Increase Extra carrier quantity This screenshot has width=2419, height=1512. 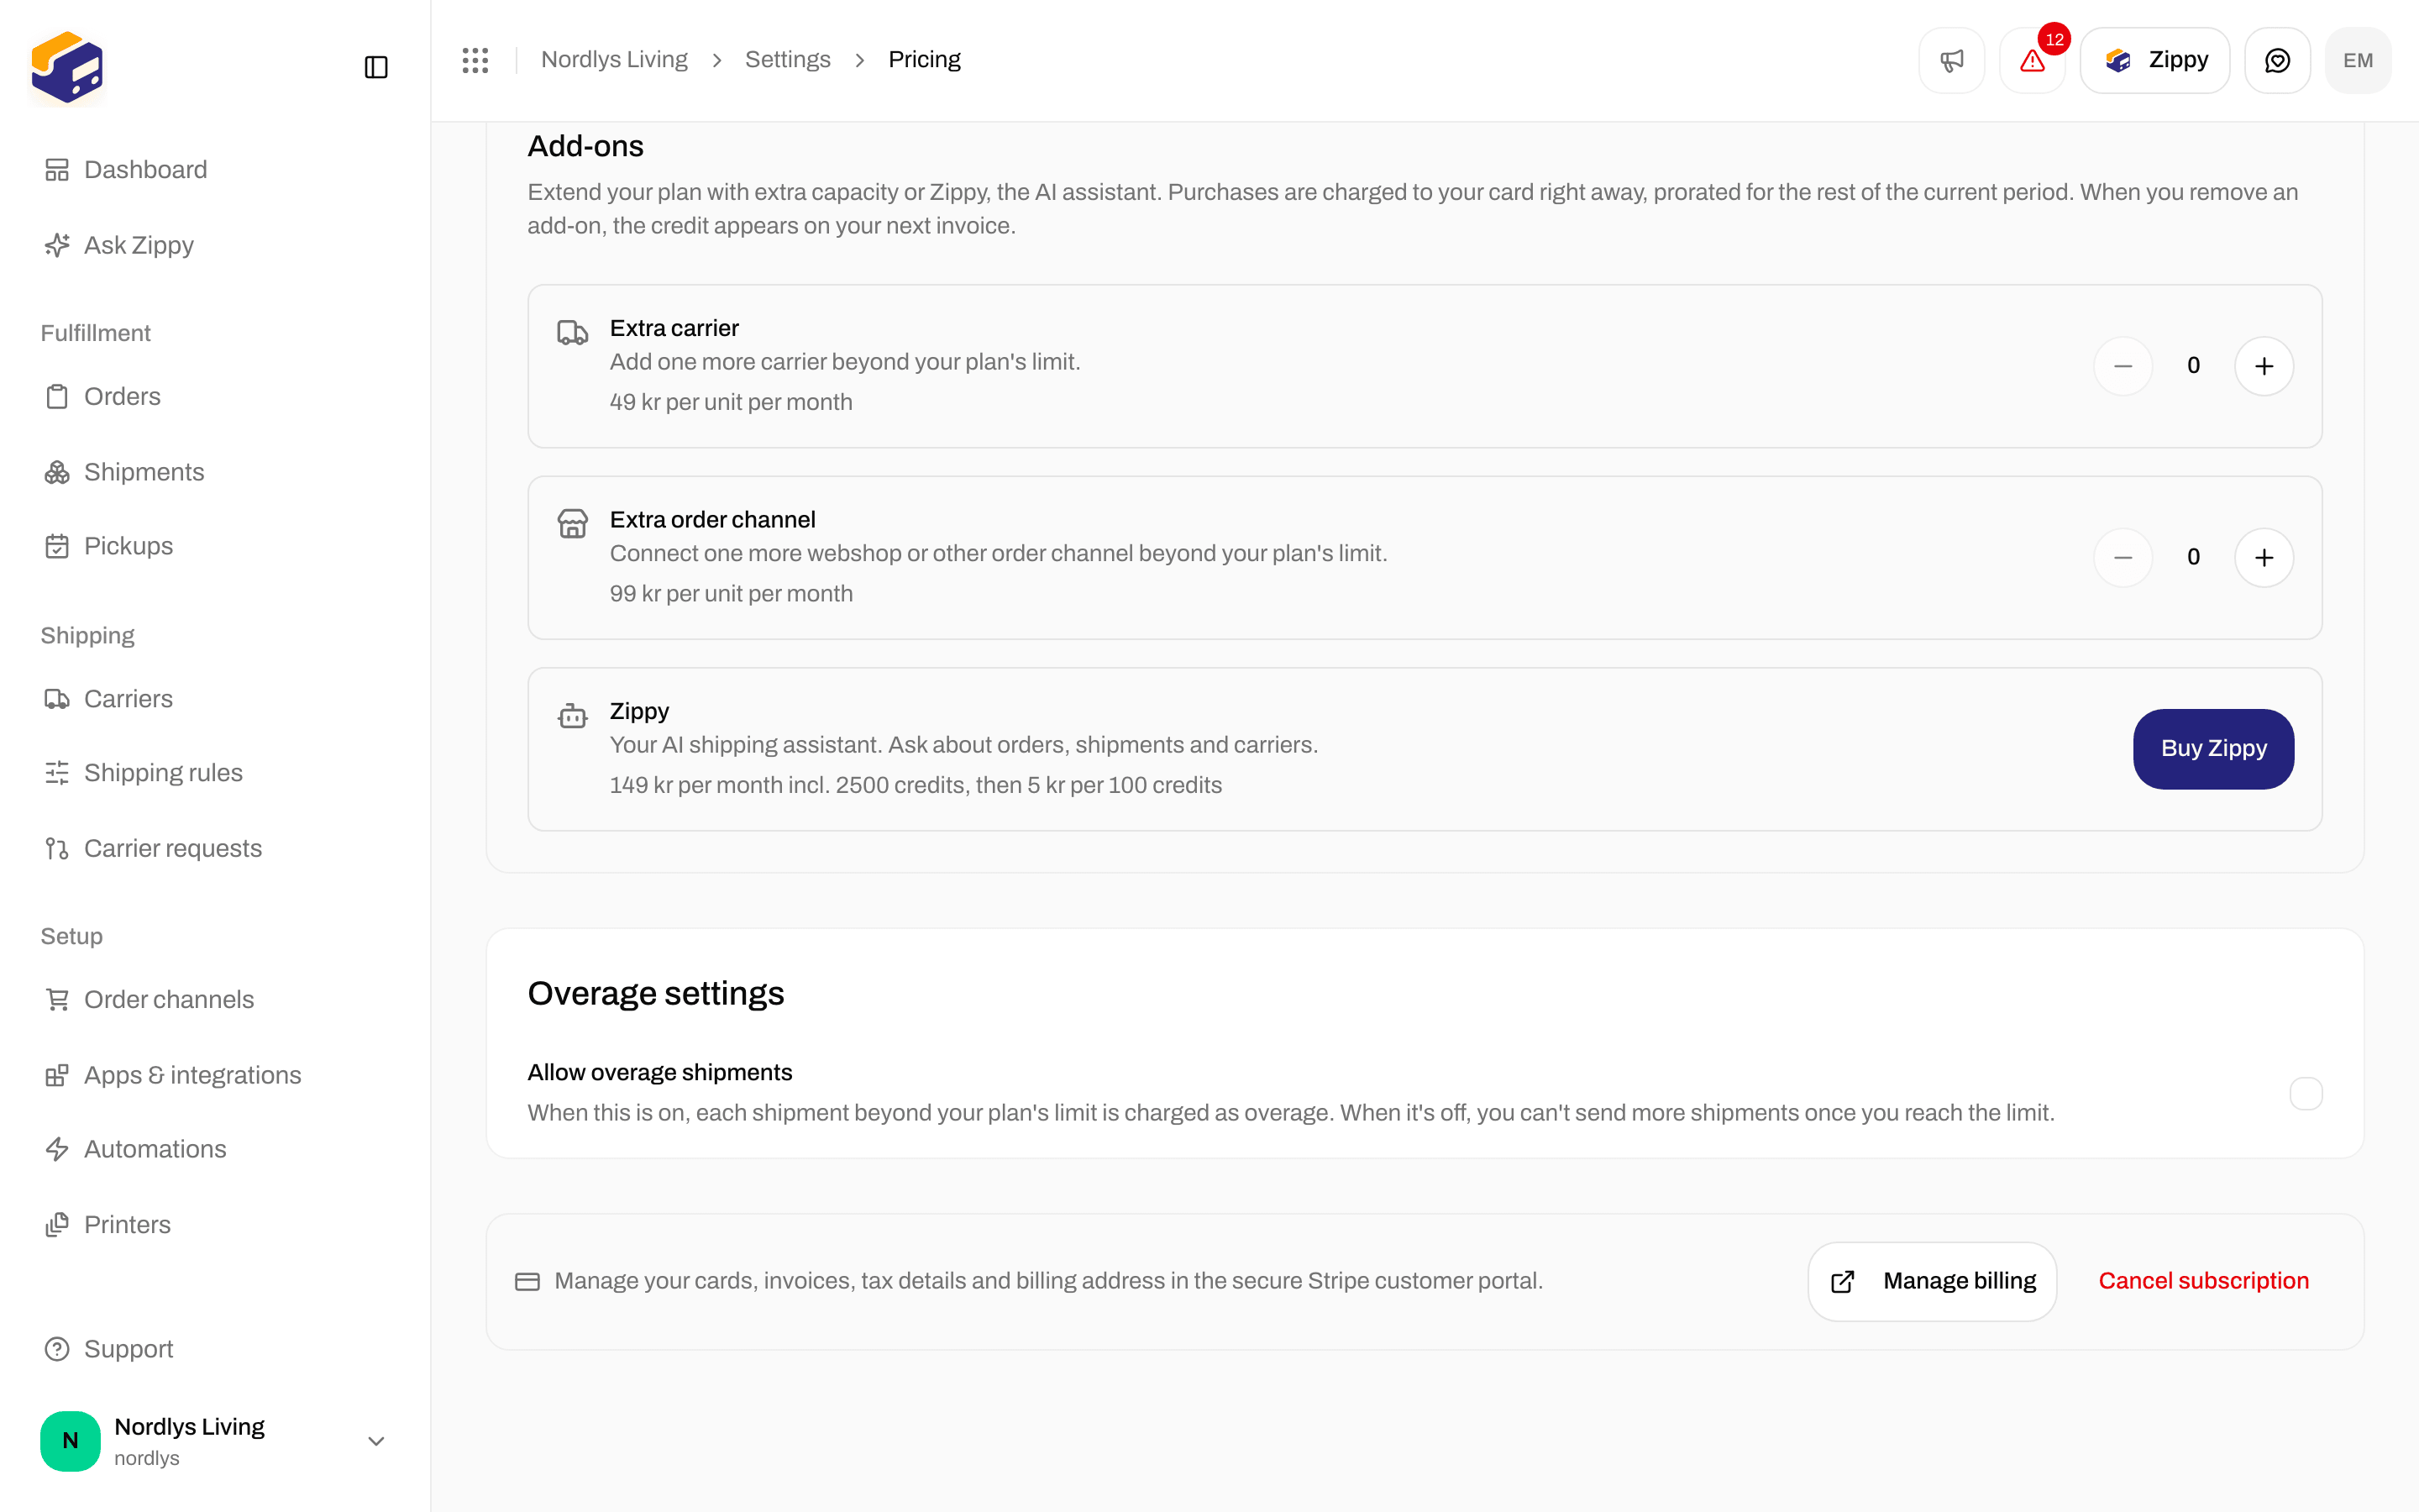[x=2264, y=366]
